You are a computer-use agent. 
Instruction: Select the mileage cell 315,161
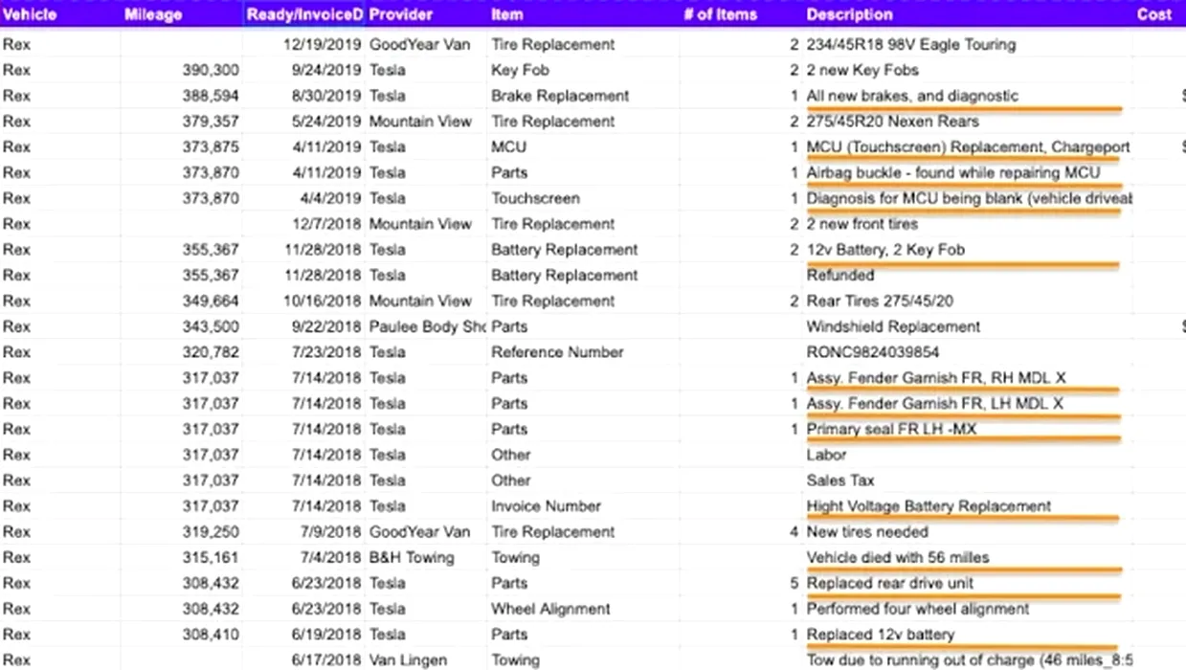(211, 557)
